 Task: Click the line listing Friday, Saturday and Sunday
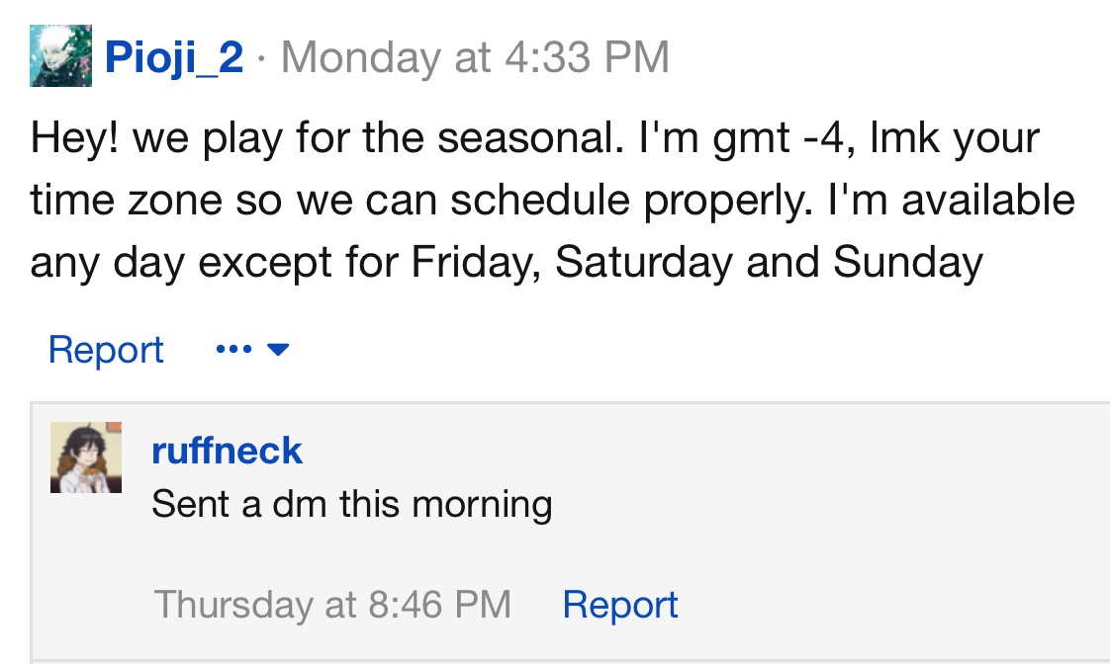[507, 262]
